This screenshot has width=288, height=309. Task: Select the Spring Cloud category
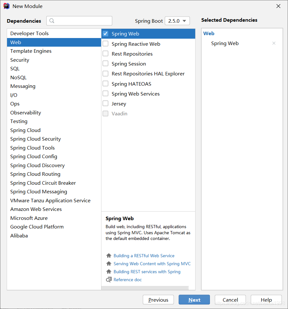coord(54,130)
